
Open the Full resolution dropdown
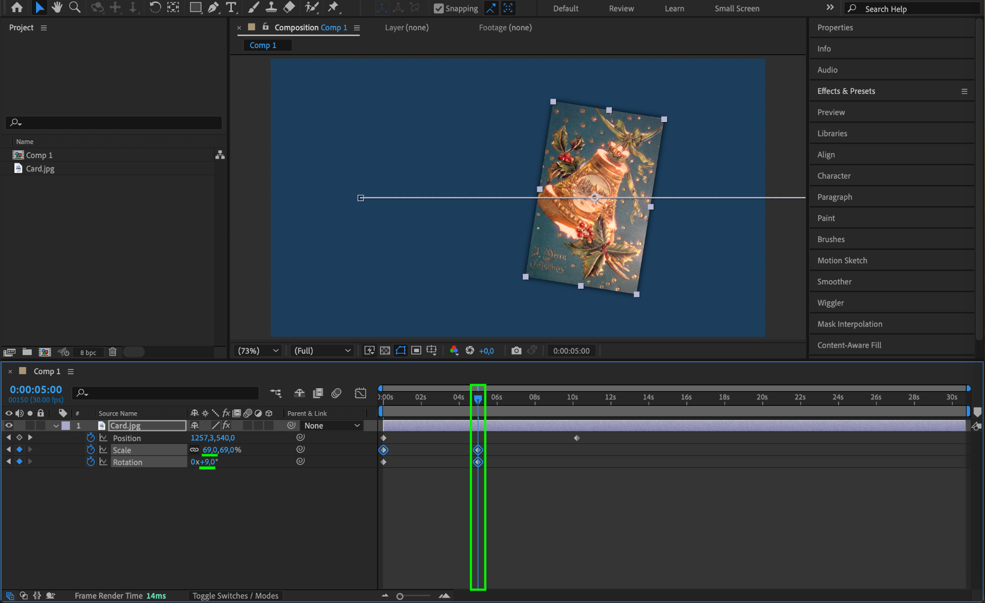pyautogui.click(x=322, y=351)
